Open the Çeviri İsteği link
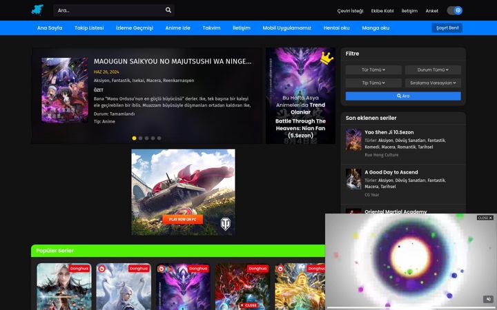This screenshot has width=497, height=310. click(350, 11)
